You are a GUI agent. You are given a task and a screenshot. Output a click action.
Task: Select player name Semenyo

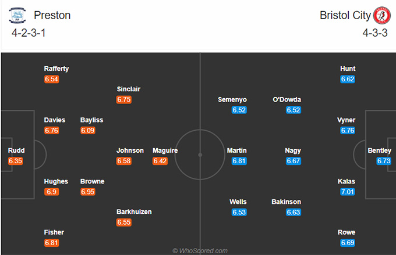point(232,100)
